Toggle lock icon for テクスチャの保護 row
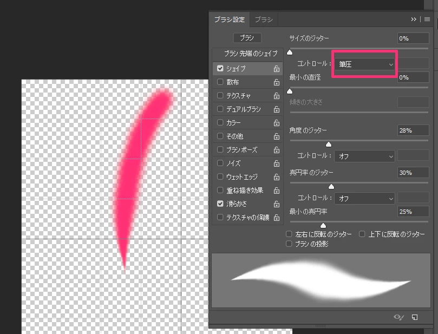 point(276,218)
